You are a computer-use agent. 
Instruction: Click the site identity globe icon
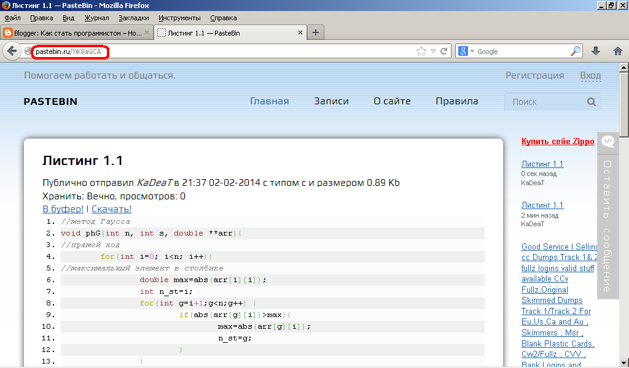[x=28, y=52]
